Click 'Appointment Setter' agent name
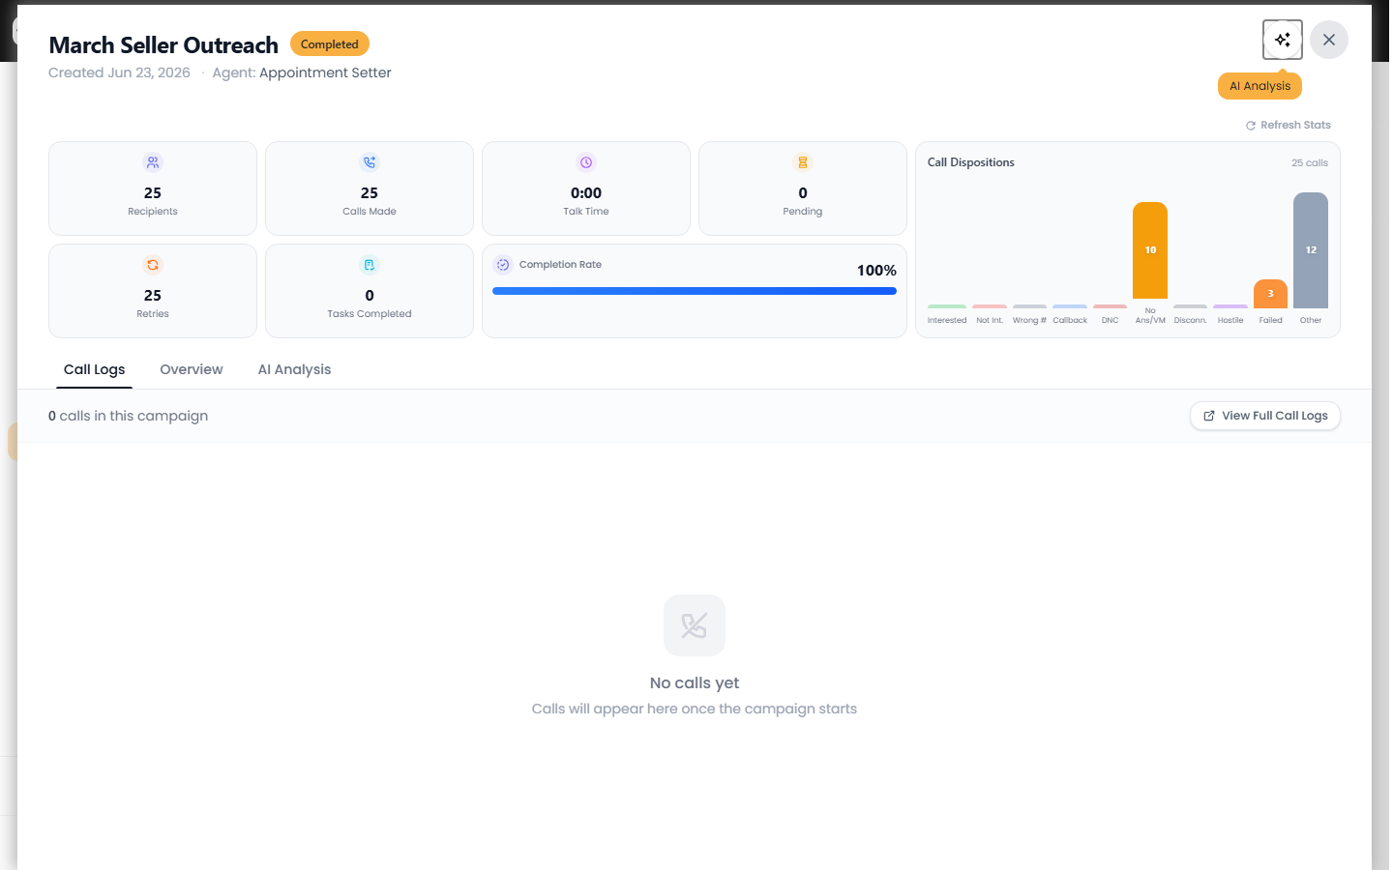 (x=325, y=72)
